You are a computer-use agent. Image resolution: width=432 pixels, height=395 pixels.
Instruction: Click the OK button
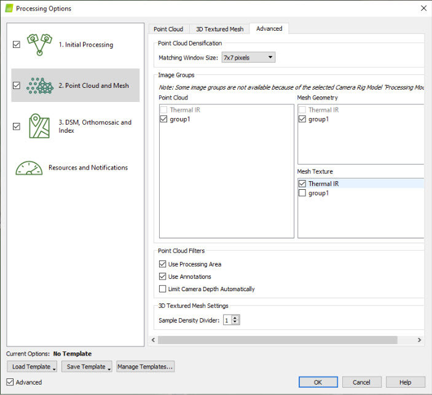click(x=317, y=382)
